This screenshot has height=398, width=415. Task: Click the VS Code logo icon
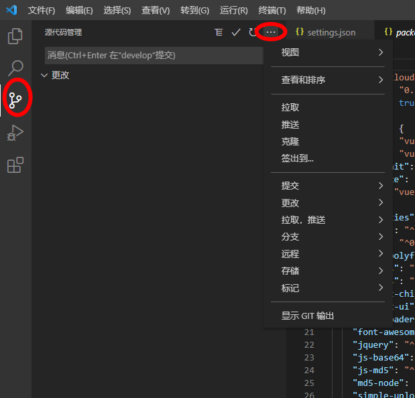(x=11, y=10)
